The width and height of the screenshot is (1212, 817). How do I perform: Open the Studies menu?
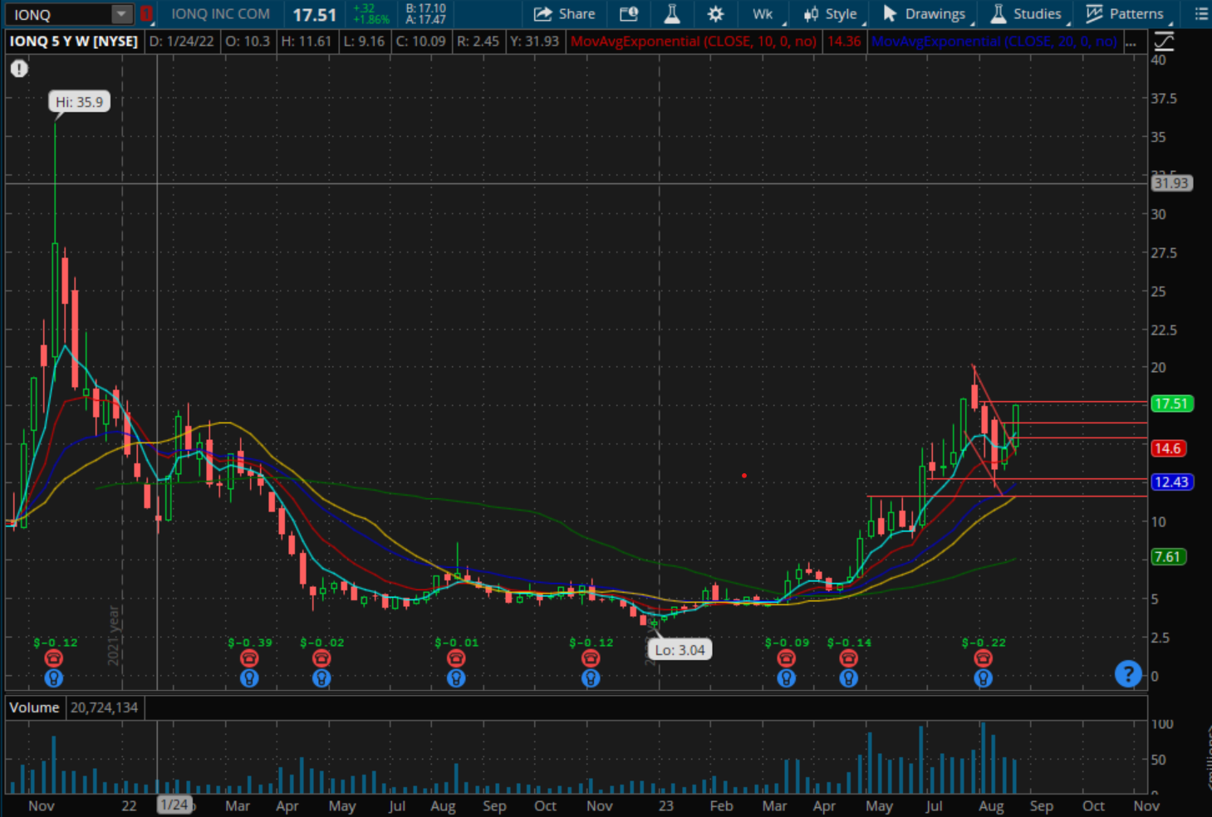coord(1027,14)
